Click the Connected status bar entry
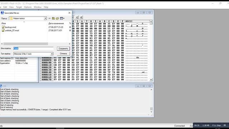This screenshot has width=229, height=129. (180, 126)
